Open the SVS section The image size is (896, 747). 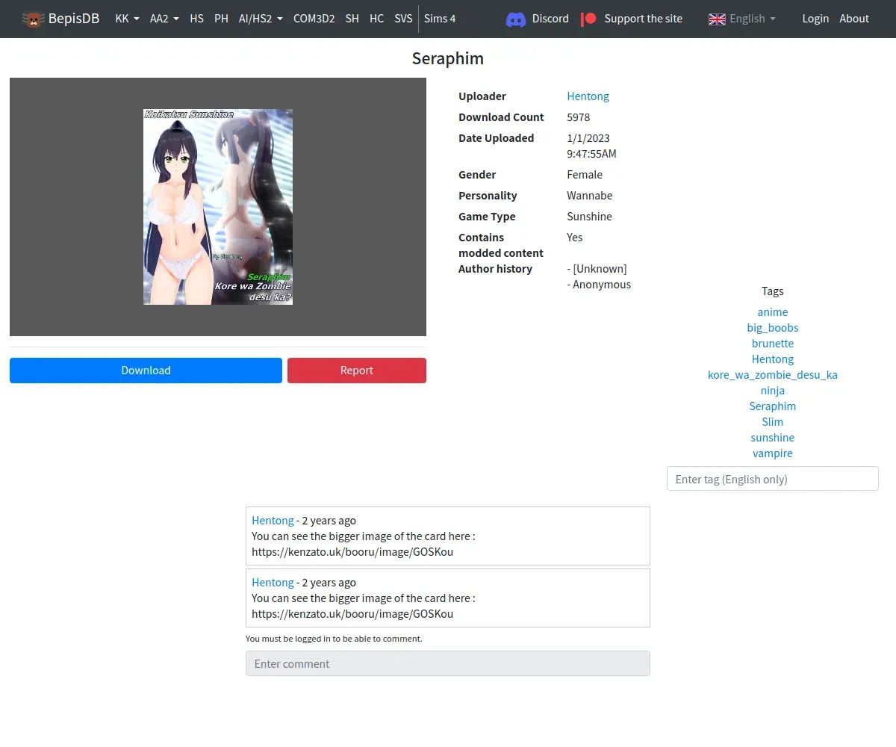point(403,19)
